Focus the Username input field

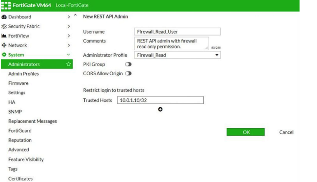(x=177, y=32)
